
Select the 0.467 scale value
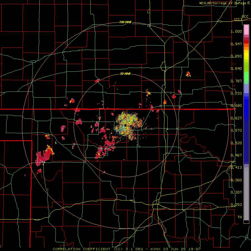coord(236,155)
